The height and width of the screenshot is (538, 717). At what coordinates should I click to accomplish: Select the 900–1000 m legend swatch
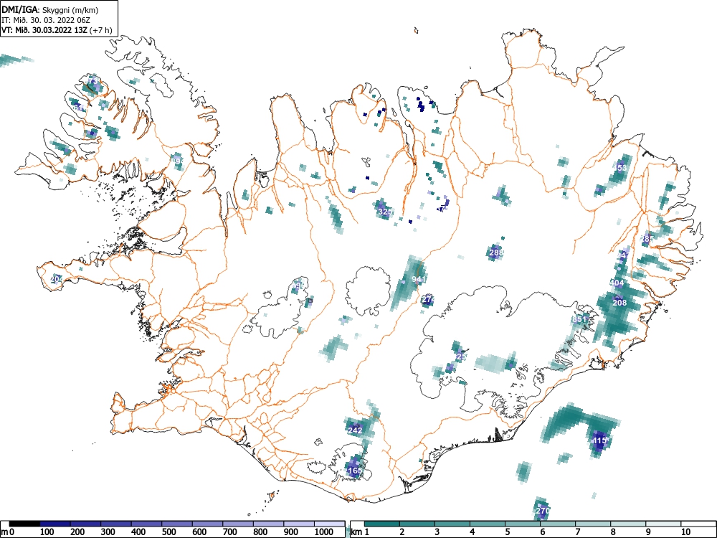point(299,524)
